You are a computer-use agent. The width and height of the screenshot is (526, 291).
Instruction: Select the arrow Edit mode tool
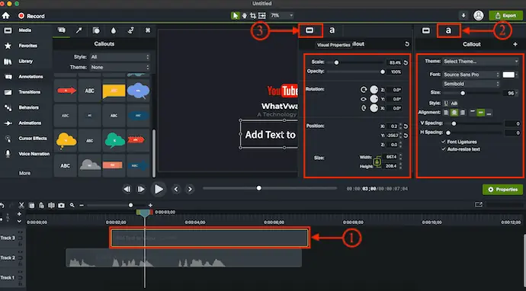[235, 16]
